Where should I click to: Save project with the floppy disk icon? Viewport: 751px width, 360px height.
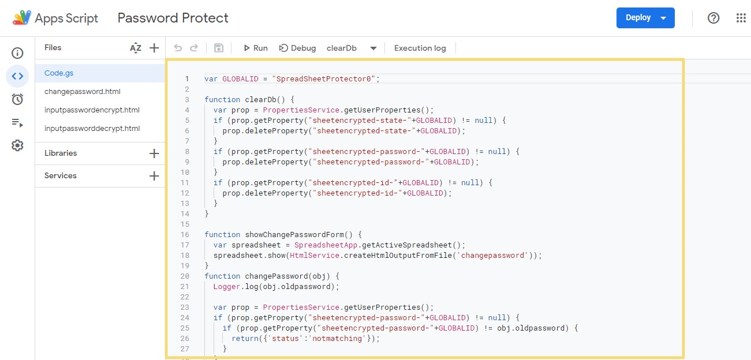219,48
